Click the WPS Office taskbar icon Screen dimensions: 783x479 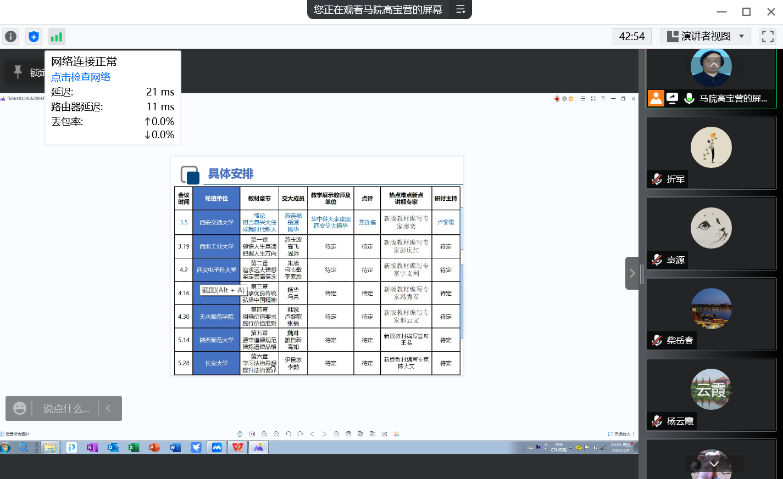(237, 448)
